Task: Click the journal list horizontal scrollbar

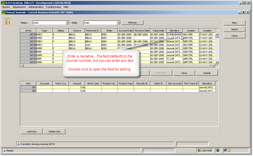Action: (116, 66)
